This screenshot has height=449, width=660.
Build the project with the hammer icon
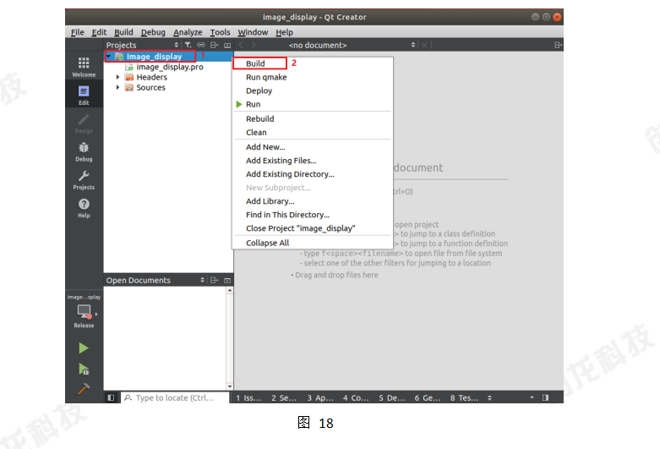[84, 388]
